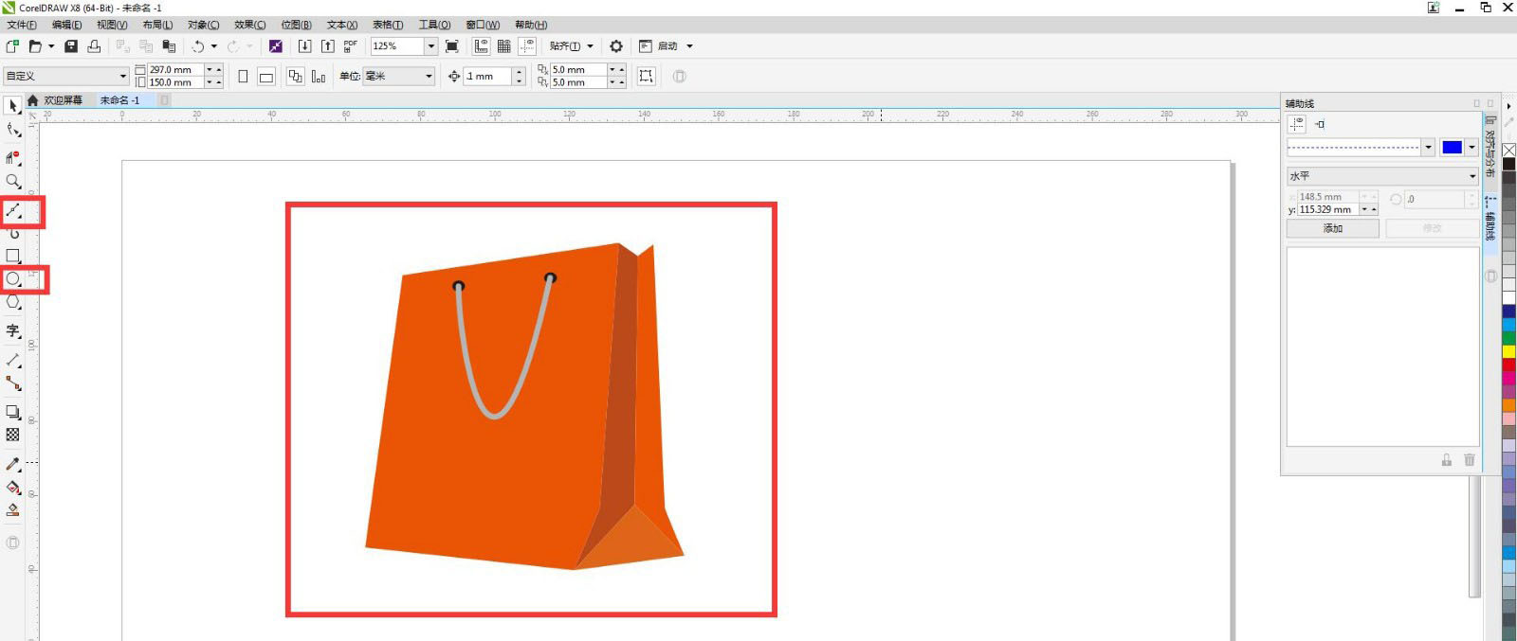This screenshot has width=1517, height=641.
Task: Click the Export icon
Action: coord(327,45)
